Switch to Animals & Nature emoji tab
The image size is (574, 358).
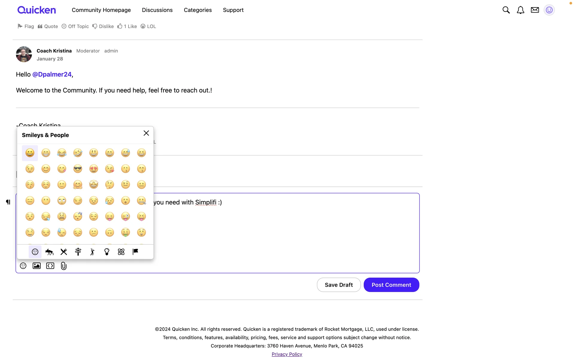(x=49, y=252)
